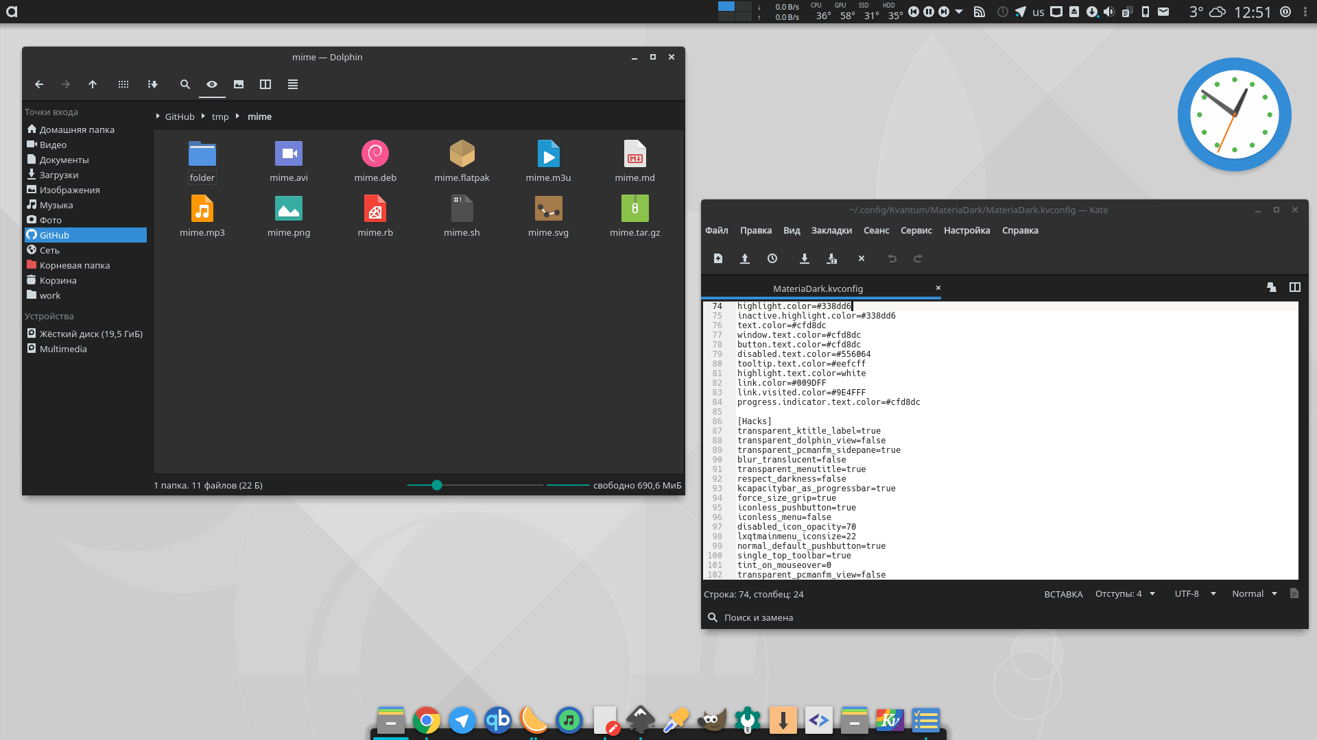Select the mime.tar.gz archive
1317x740 pixels.
(x=635, y=217)
